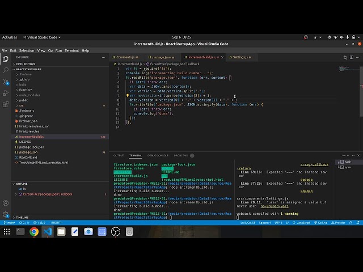Create a new terminal with plus icon
Viewport: 363px width, 272px height.
tap(344, 155)
